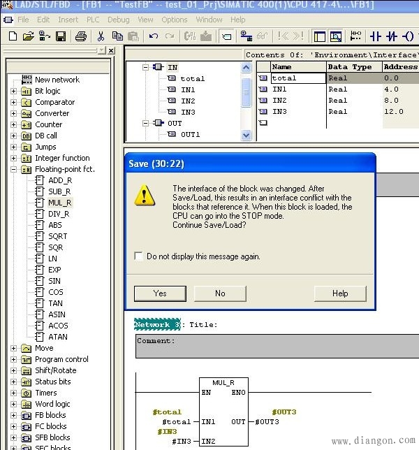The height and width of the screenshot is (450, 419).
Task: Check 'Do not display this message again'
Action: (138, 256)
